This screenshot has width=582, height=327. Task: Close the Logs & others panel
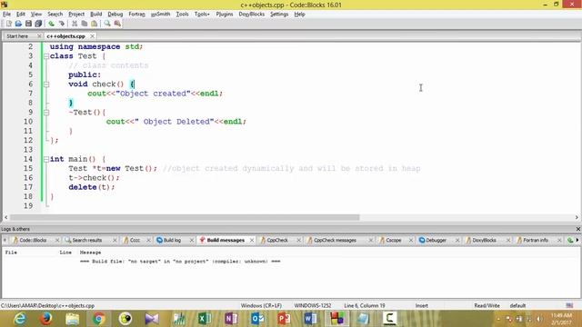578,229
